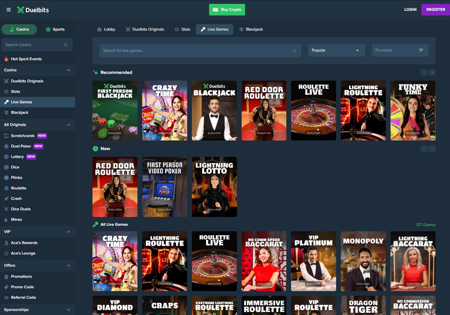Click the Plinko icon
Image resolution: width=450 pixels, height=315 pixels.
tap(6, 178)
